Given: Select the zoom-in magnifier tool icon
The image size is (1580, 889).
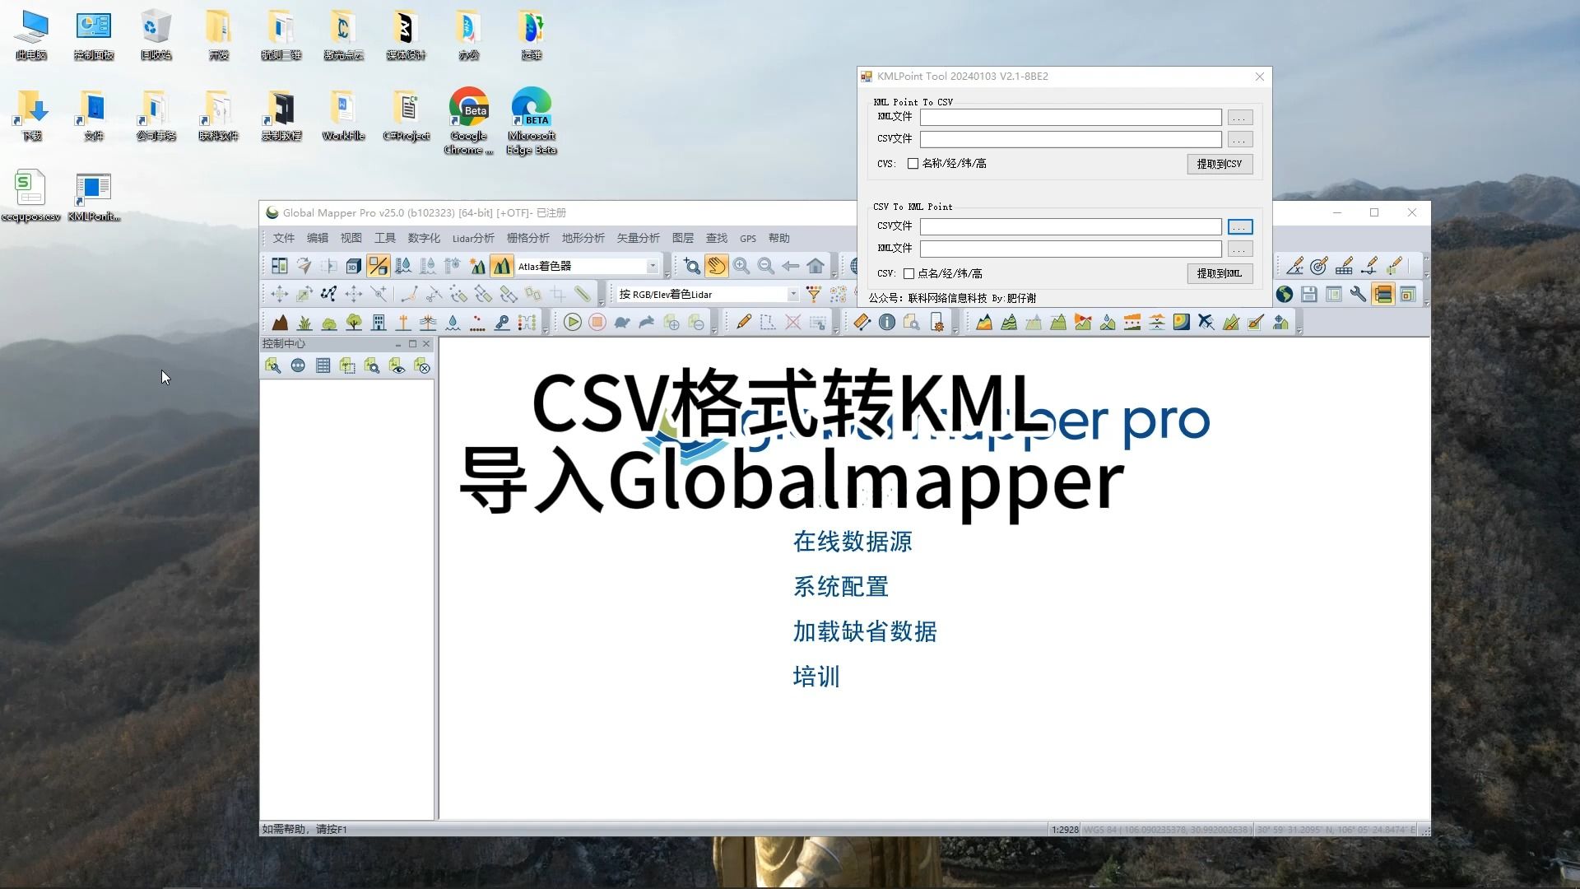Looking at the screenshot, I should [740, 266].
